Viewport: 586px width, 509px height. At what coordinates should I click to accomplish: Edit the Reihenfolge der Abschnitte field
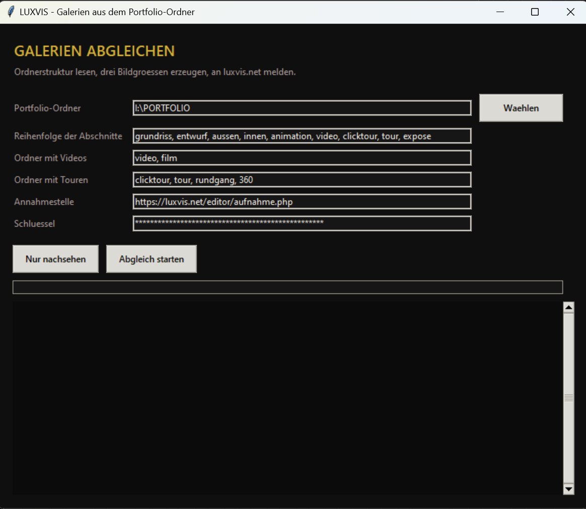tap(302, 135)
